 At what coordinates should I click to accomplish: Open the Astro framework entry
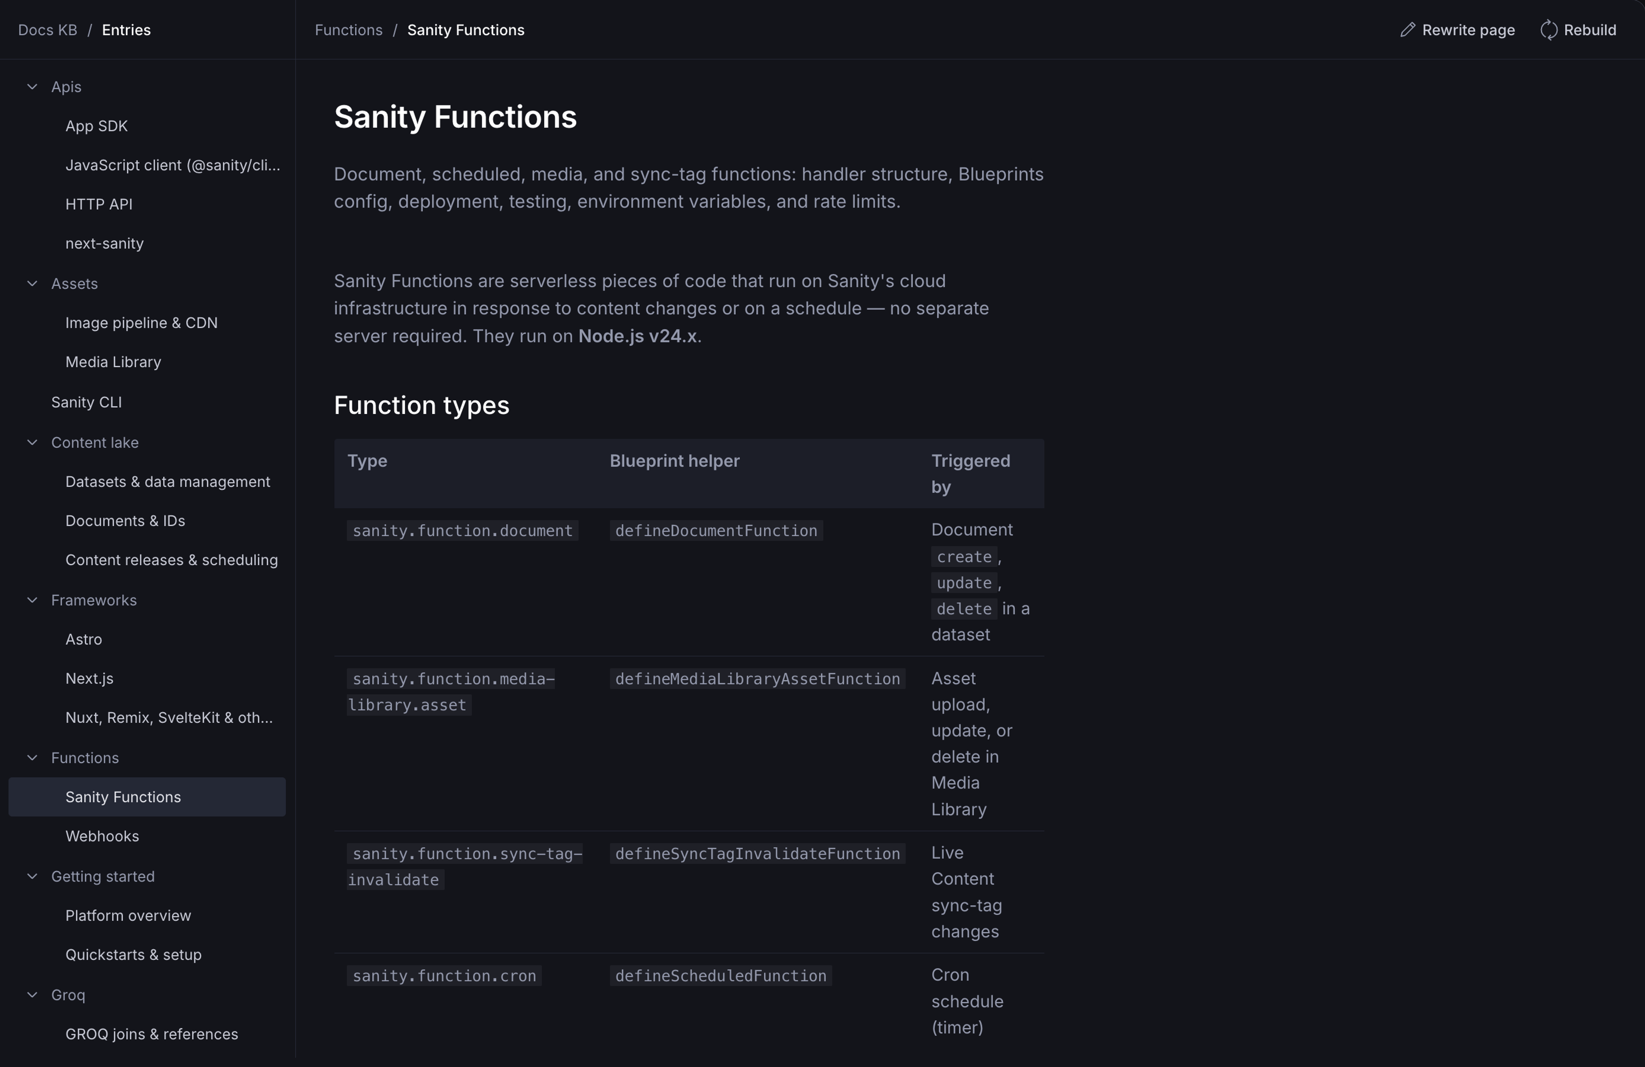point(147,639)
